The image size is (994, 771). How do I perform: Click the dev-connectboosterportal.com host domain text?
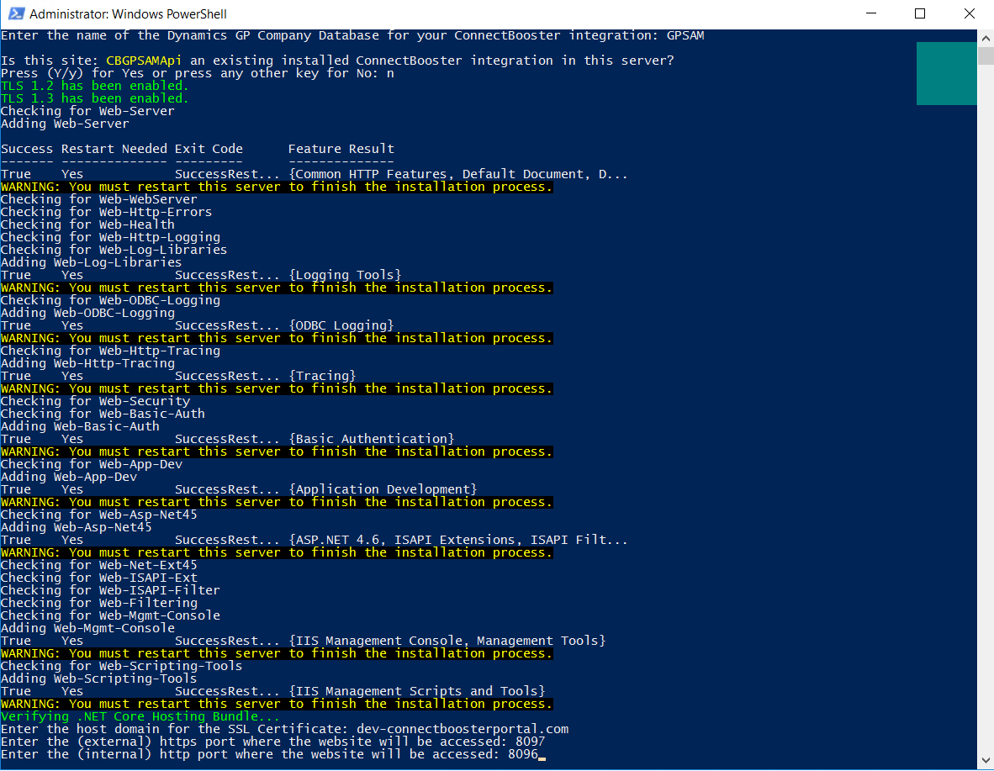(462, 729)
